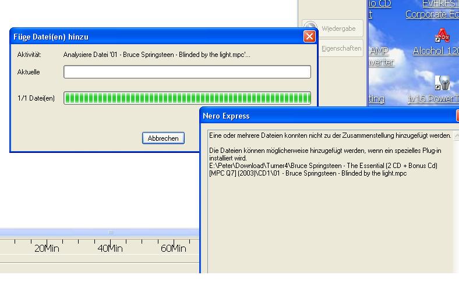Click the 40Min timeline marker
459x300 pixels.
tap(110, 248)
